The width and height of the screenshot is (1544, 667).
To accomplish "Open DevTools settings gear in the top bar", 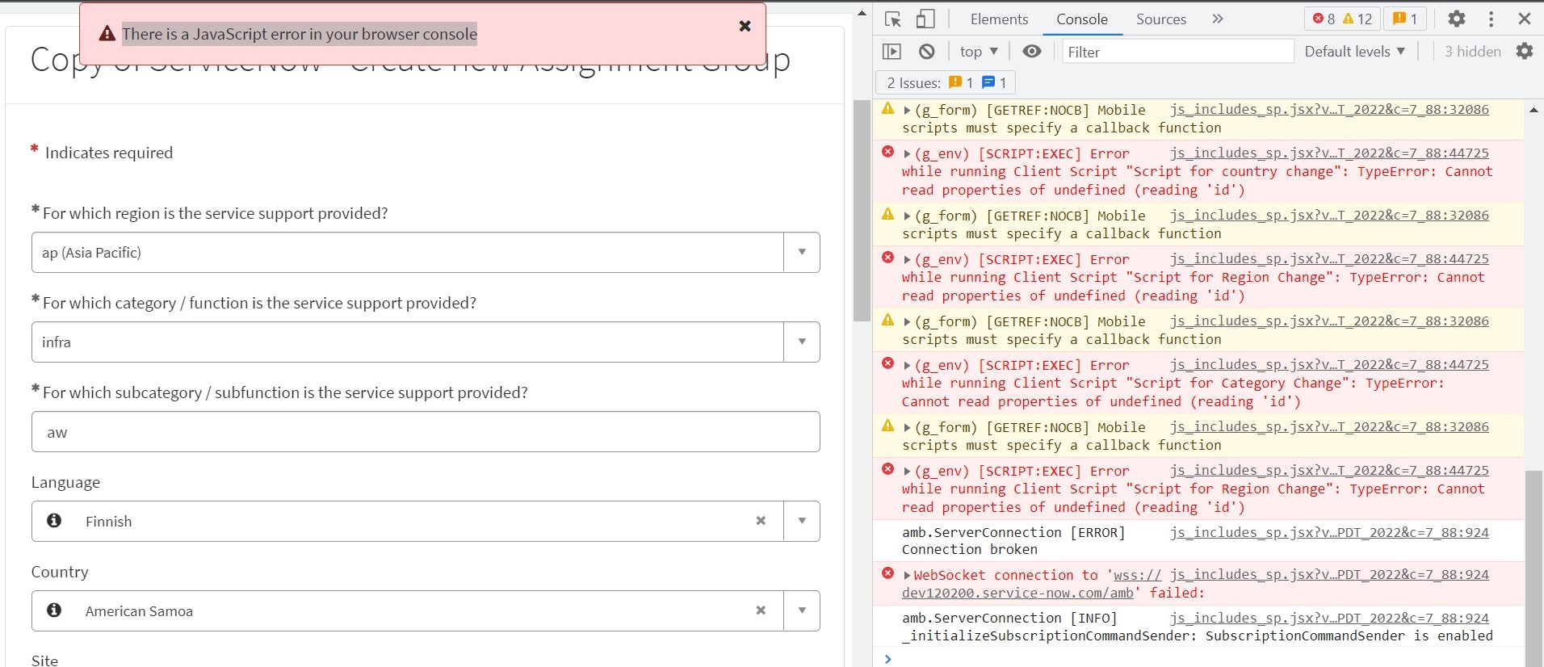I will tap(1456, 19).
